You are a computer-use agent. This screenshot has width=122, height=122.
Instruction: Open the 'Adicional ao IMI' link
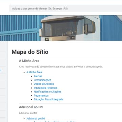coord(36,119)
